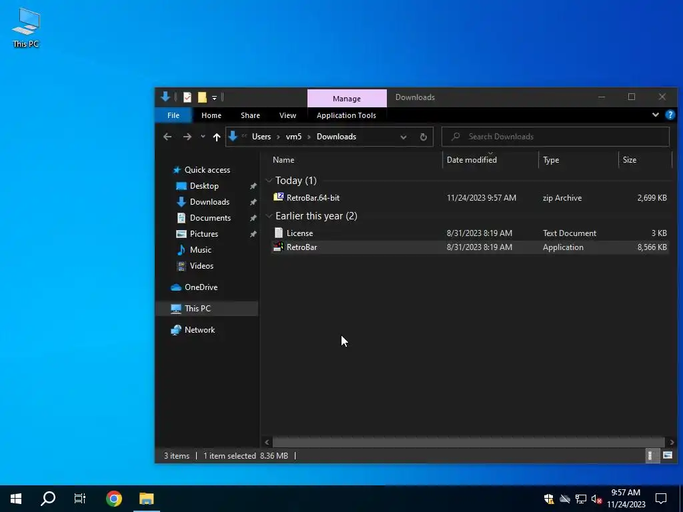Switch to the Home ribbon tab

211,115
